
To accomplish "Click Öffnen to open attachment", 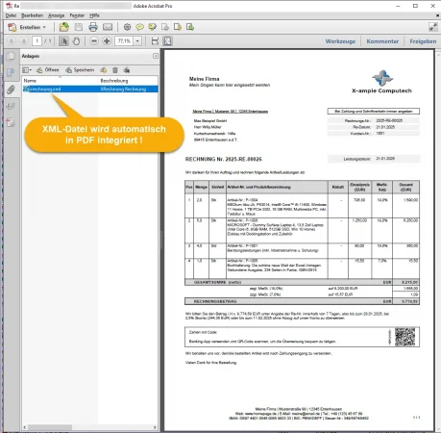I will tap(48, 70).
